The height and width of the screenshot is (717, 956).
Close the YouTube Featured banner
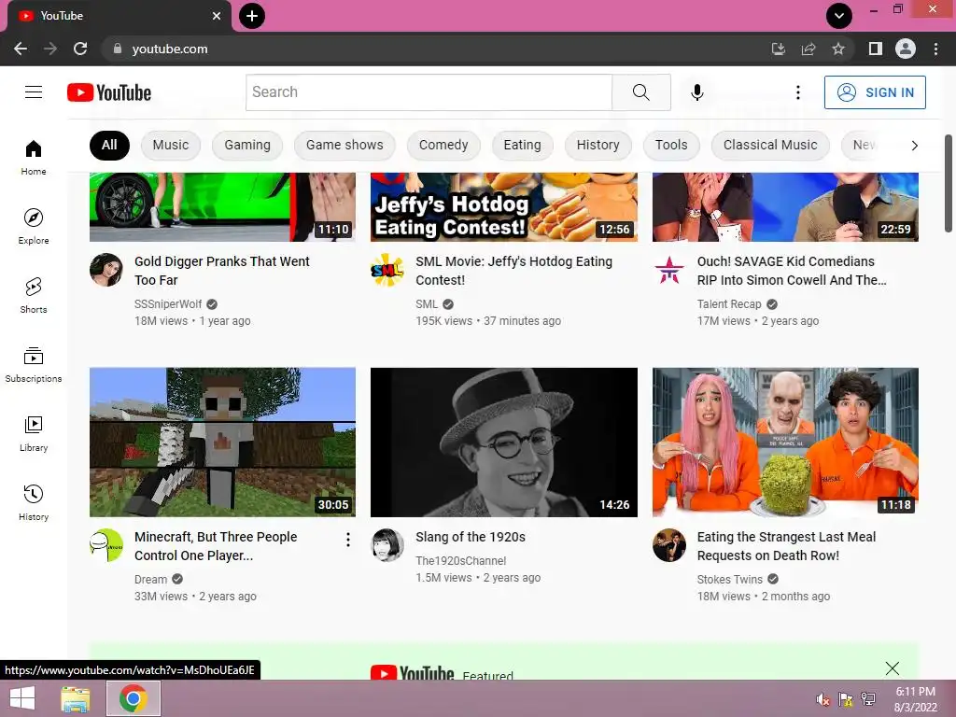[x=892, y=668]
